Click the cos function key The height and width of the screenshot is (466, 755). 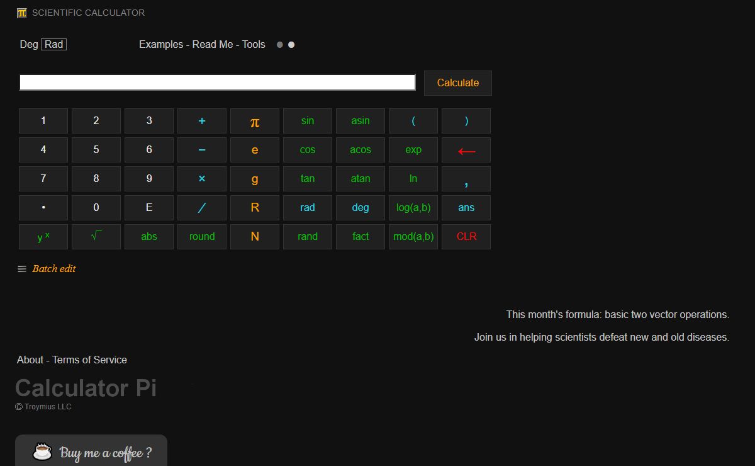pos(308,150)
